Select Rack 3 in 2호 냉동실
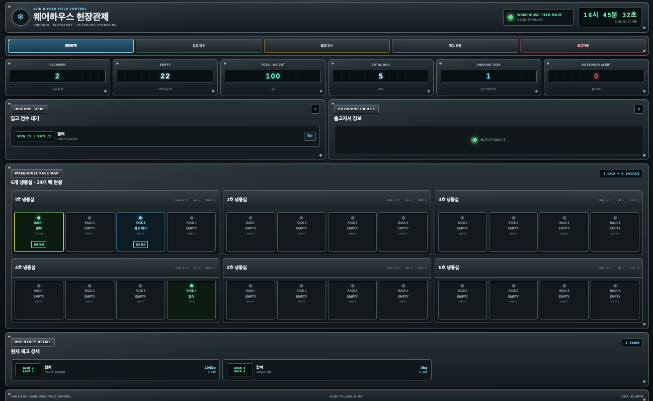The image size is (653, 401). [x=352, y=232]
